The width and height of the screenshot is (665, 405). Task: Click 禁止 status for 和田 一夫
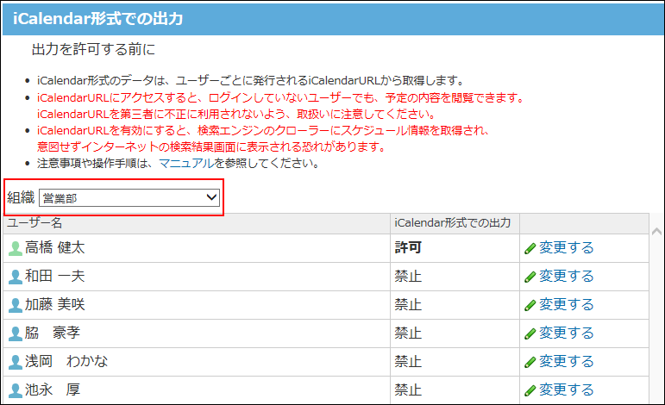tap(408, 277)
